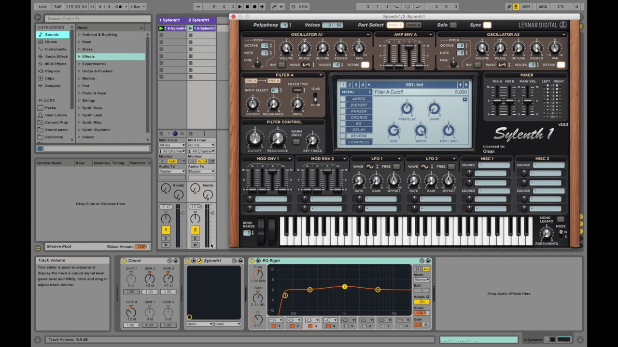Toggle Draw Mode pencil icon
The height and width of the screenshot is (347, 618).
(509, 7)
